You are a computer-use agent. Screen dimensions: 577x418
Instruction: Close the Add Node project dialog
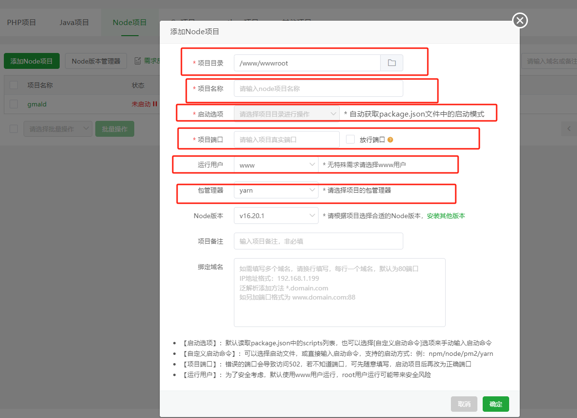[x=520, y=21]
